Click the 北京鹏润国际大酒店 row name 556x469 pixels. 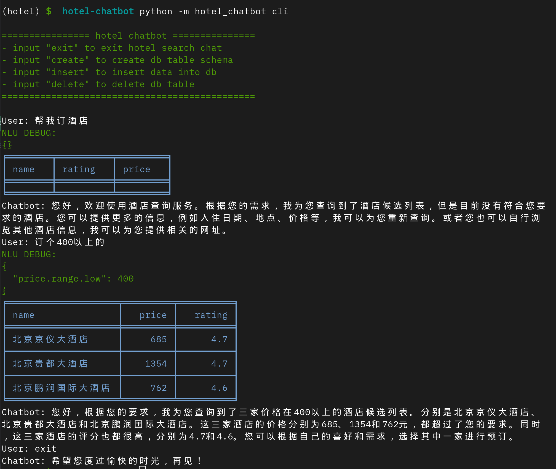point(61,388)
